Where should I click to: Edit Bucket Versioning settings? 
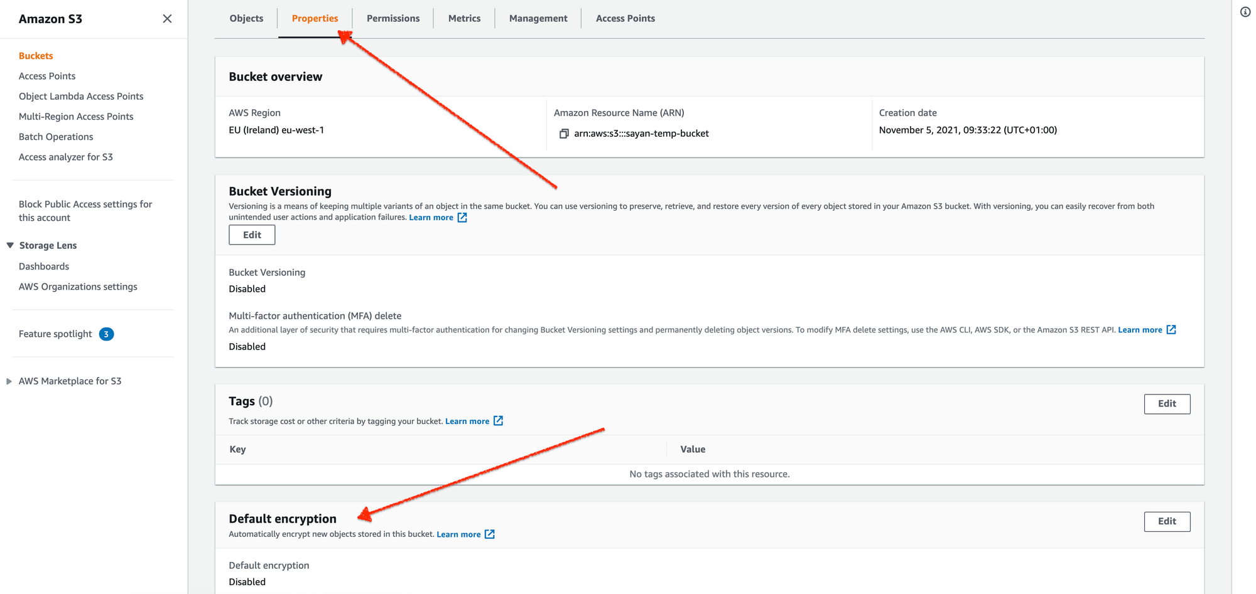251,235
